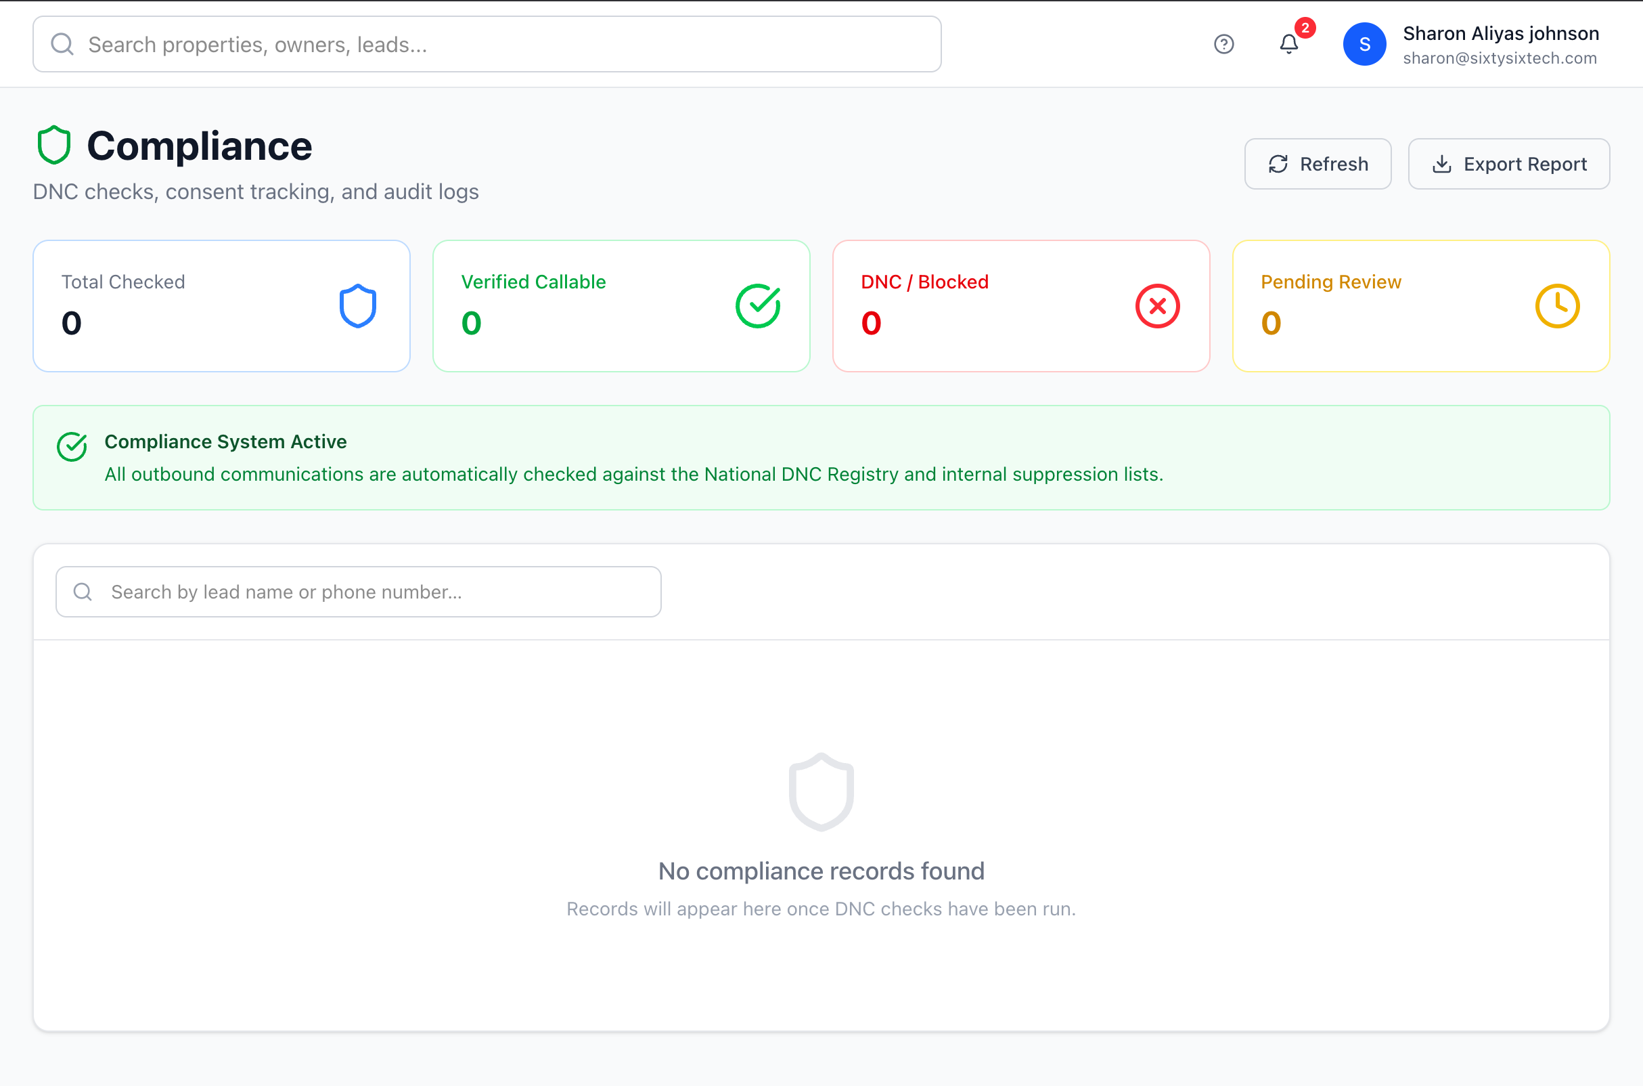Select the DNC / Blocked card
1643x1086 pixels.
coord(1021,306)
